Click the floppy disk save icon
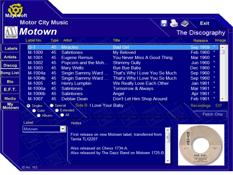 pos(164,23)
